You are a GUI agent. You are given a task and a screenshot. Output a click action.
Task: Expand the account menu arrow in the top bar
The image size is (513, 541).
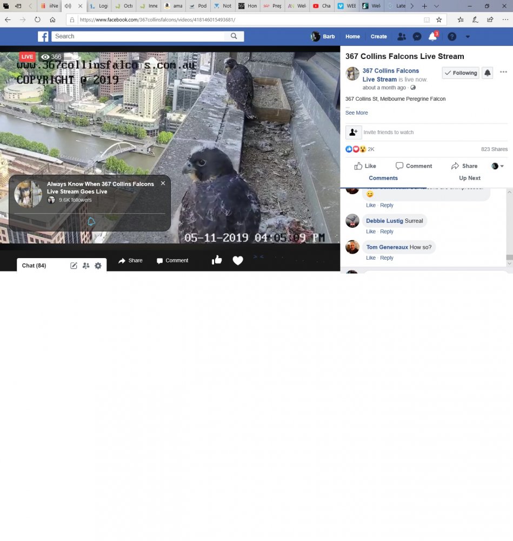click(x=468, y=37)
